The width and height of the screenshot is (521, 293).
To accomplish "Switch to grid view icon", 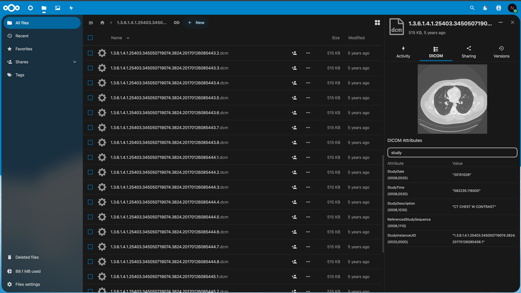I will tap(377, 23).
